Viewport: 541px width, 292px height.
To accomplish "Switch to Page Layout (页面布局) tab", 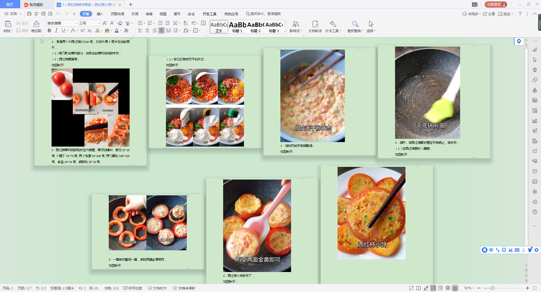I will tap(117, 14).
